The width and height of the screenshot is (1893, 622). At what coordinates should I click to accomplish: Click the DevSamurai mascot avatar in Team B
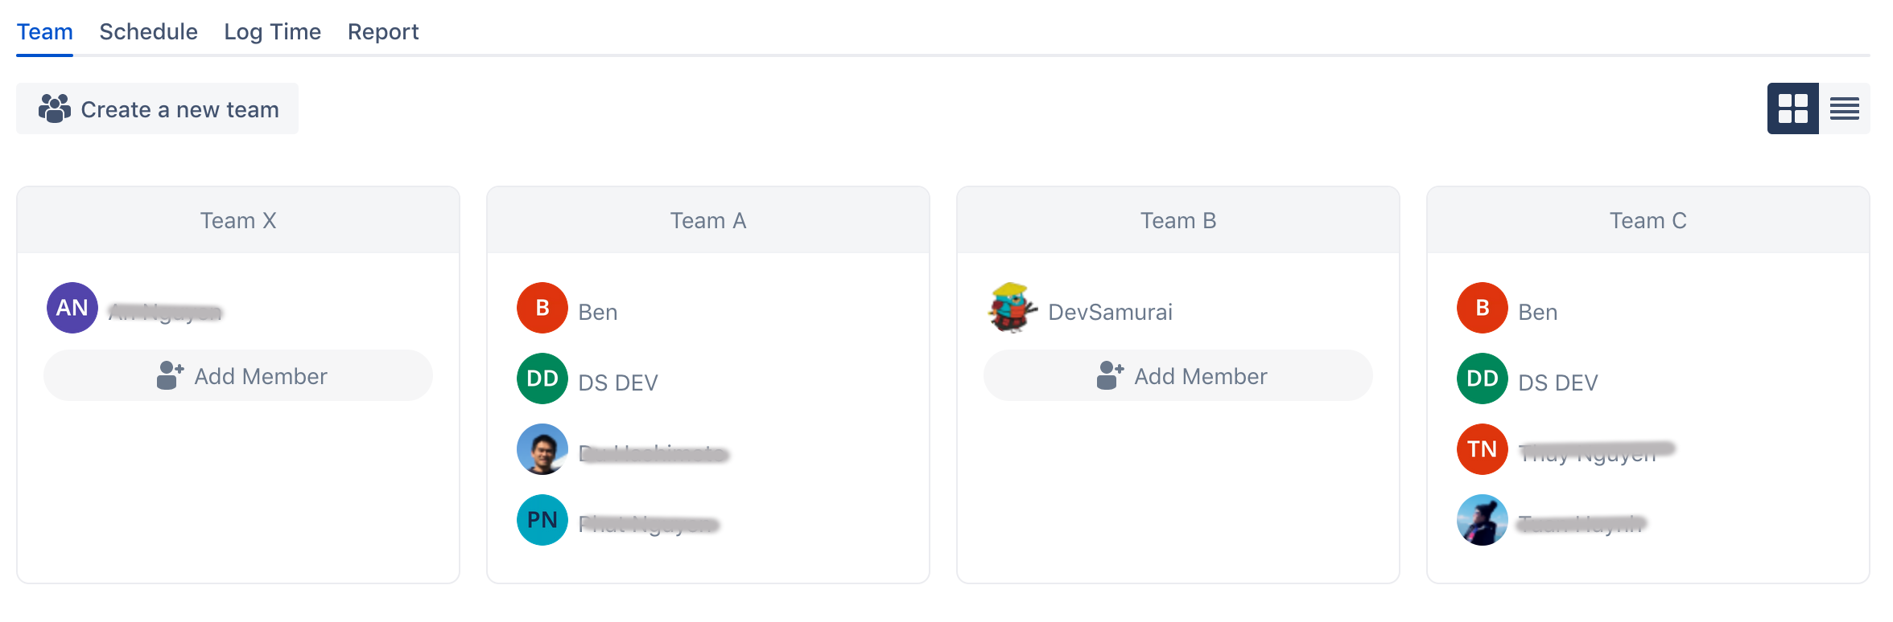(1012, 308)
